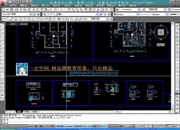Viewport: 180px width, 130px height.
Task: Open the 编辑(E) menu
Action: [x=24, y=5]
